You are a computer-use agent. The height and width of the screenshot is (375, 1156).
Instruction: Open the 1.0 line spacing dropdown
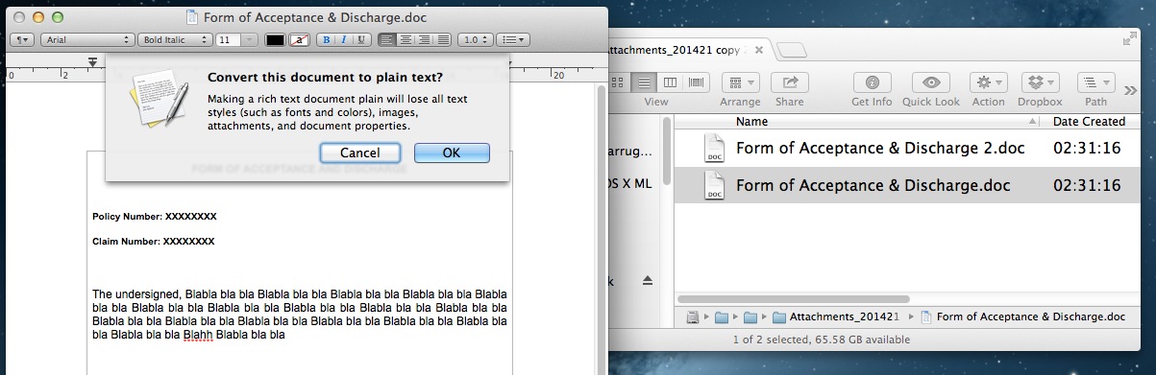475,39
